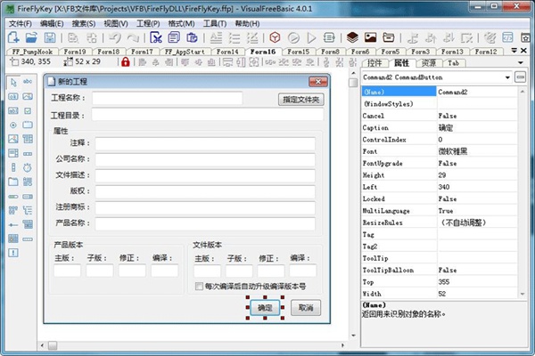The height and width of the screenshot is (356, 535).
Task: Close the 新的工程 form with X
Action: coord(318,81)
